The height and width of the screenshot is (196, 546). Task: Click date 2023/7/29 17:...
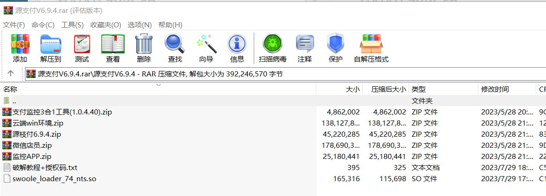coord(507,179)
